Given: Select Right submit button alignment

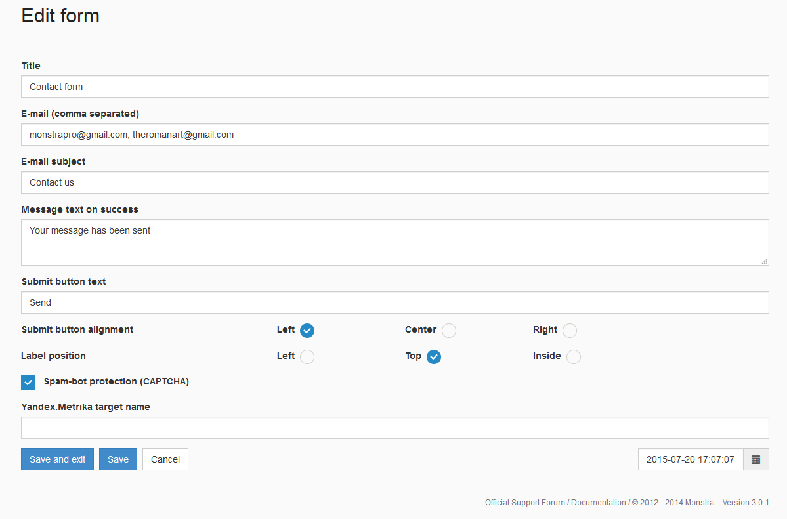Looking at the screenshot, I should [x=570, y=331].
